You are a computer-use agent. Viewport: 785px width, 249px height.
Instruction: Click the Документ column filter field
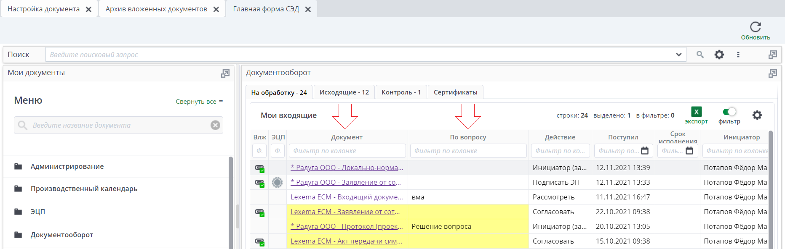(347, 151)
